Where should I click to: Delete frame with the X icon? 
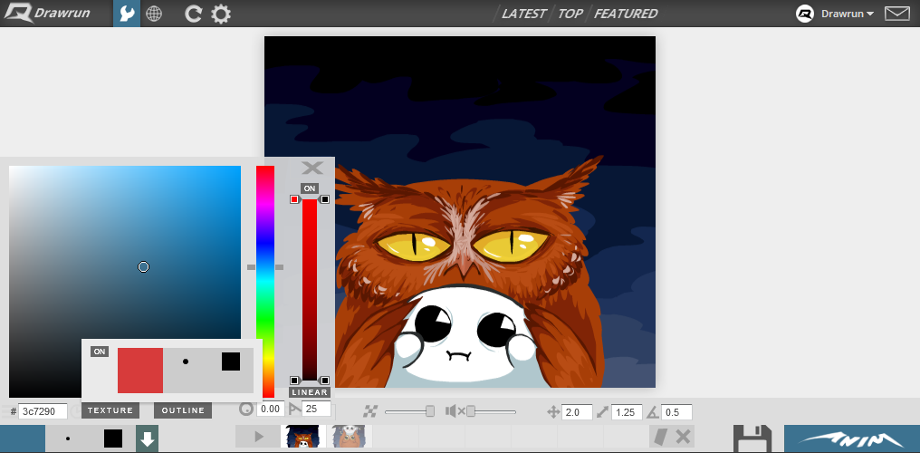683,437
